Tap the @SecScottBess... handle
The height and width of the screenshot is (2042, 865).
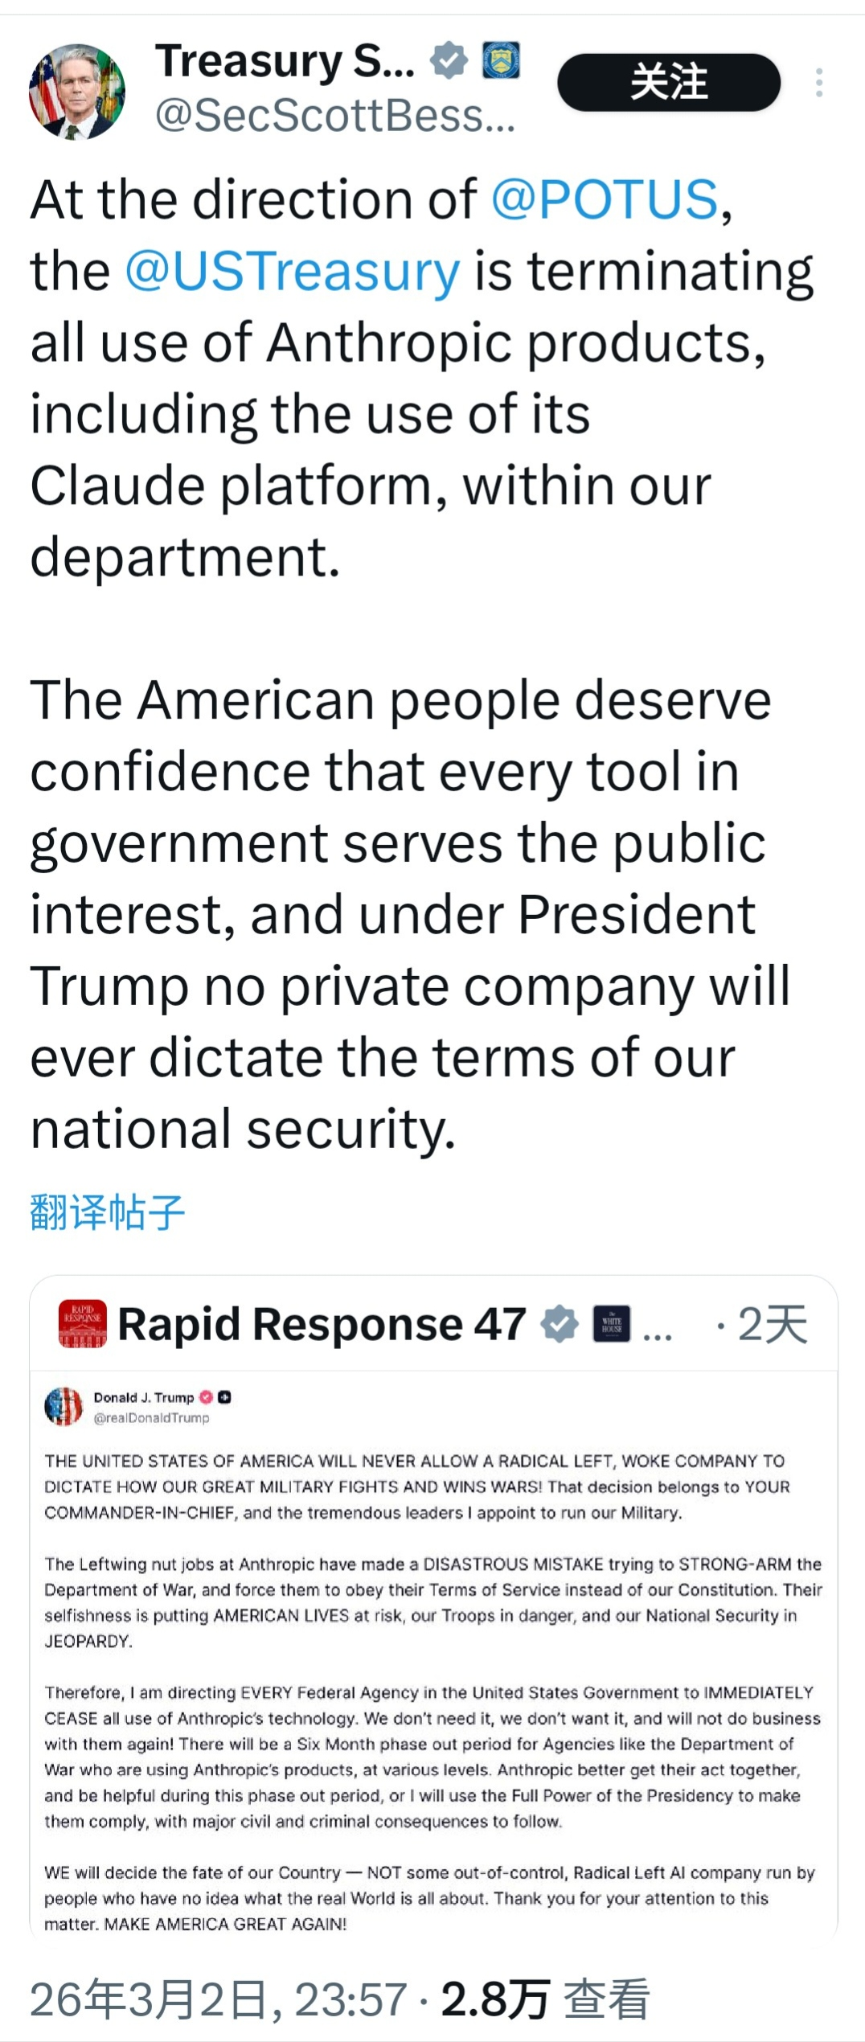(334, 116)
